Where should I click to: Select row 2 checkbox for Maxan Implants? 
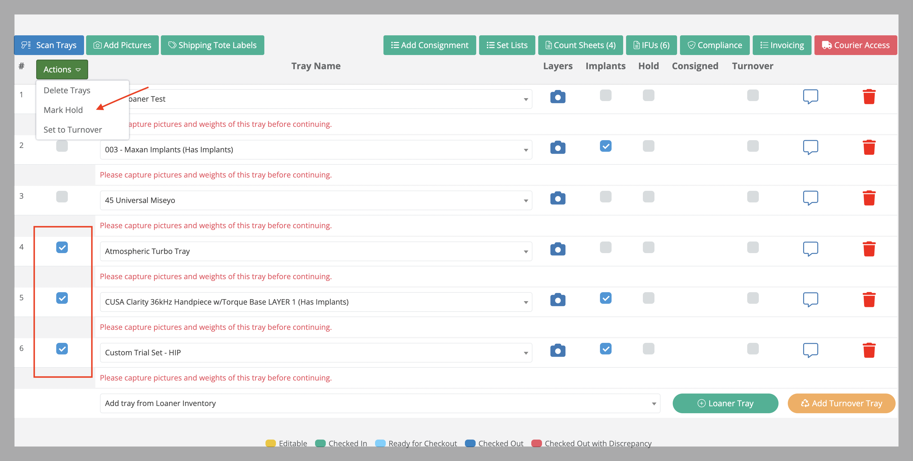tap(62, 146)
